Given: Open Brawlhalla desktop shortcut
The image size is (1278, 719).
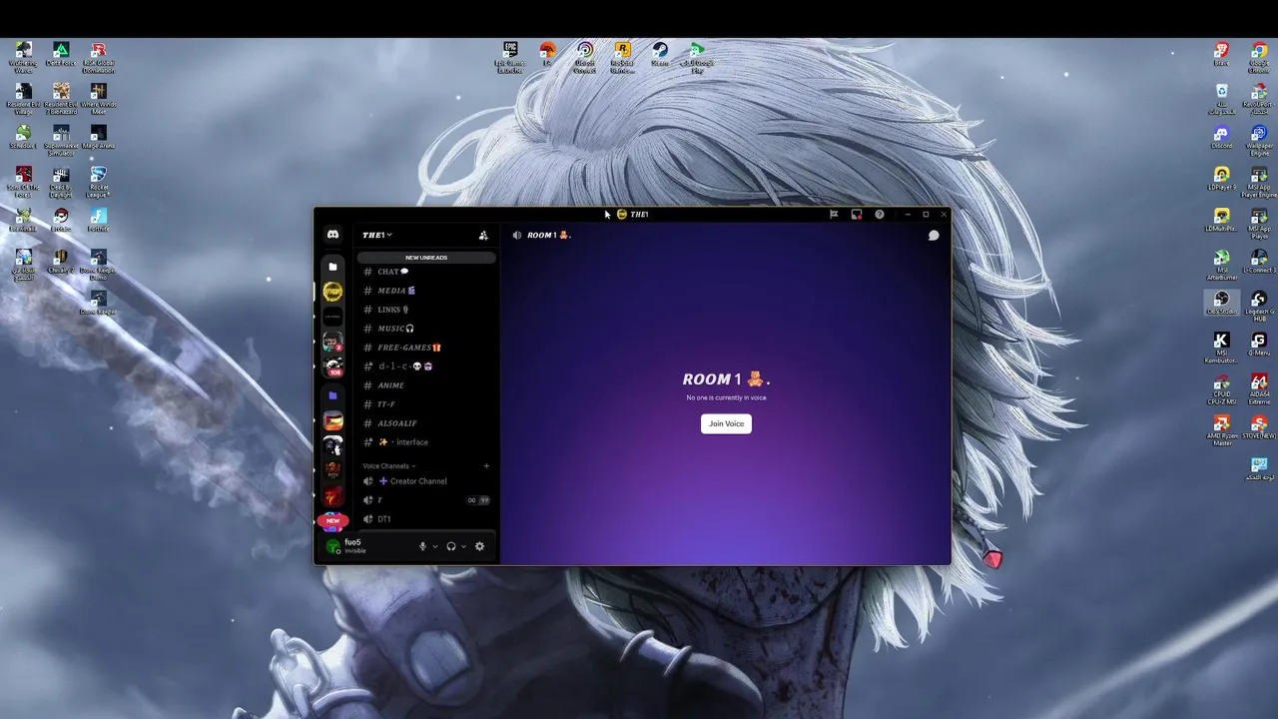Looking at the screenshot, I should [x=23, y=220].
